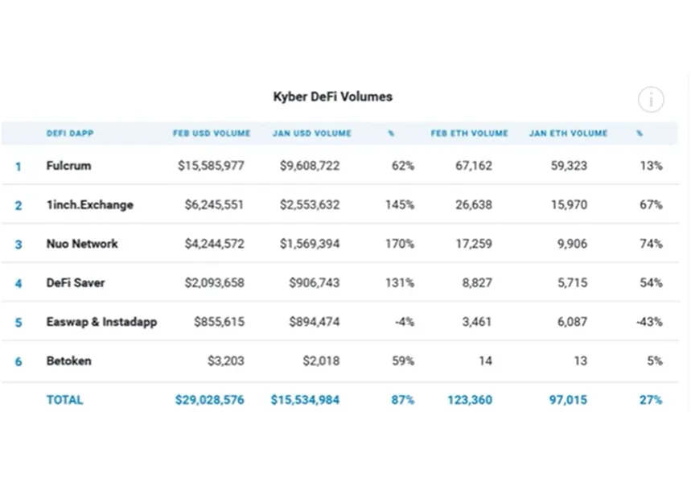Sort by JAN ETH VOLUME header
Screen dimensions: 691x482
[x=569, y=134]
